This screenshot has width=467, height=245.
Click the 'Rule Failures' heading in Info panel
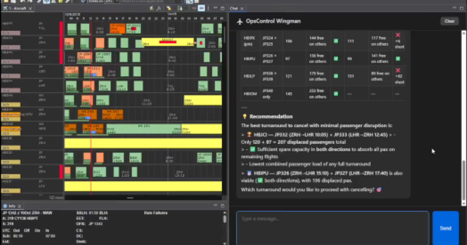click(156, 213)
